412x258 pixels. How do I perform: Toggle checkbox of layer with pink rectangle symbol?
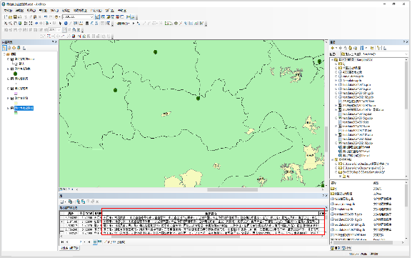click(x=12, y=89)
